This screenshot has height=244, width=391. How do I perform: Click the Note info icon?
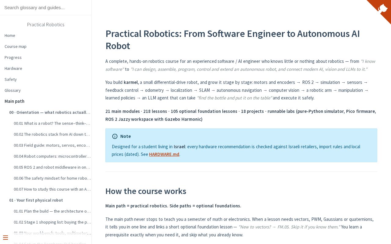pyautogui.click(x=115, y=136)
